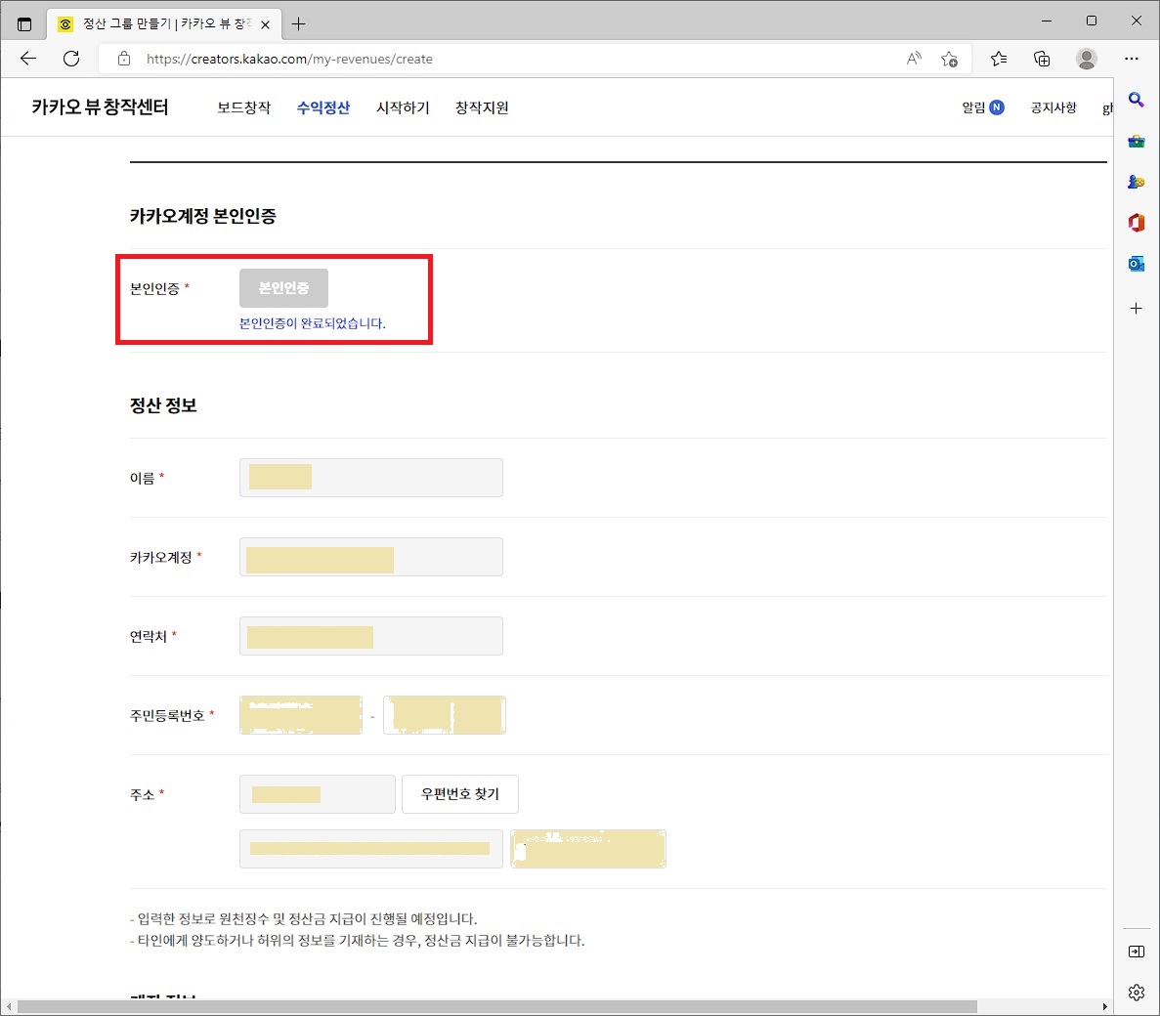
Task: Click the 이름 input field
Action: point(370,478)
